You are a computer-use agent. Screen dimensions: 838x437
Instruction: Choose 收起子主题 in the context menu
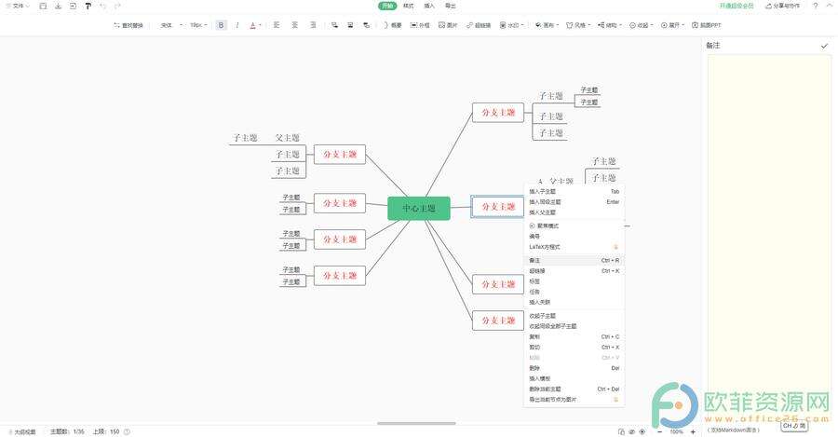pos(574,316)
